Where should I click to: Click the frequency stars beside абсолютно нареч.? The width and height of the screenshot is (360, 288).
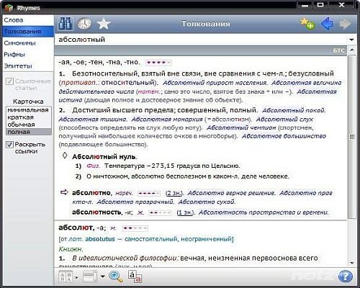(149, 193)
